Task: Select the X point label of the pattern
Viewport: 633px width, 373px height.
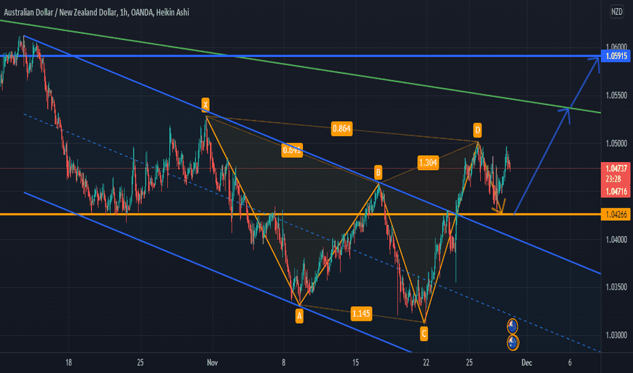Action: 205,105
